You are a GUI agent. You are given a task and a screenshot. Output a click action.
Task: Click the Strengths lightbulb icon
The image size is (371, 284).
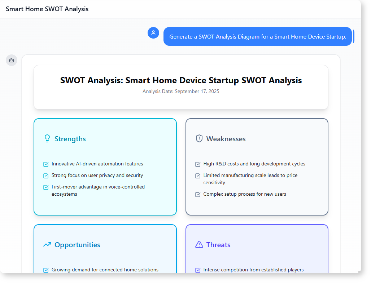(47, 139)
